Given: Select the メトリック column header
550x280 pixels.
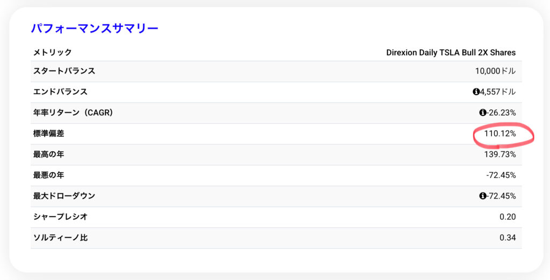Looking at the screenshot, I should (x=53, y=53).
